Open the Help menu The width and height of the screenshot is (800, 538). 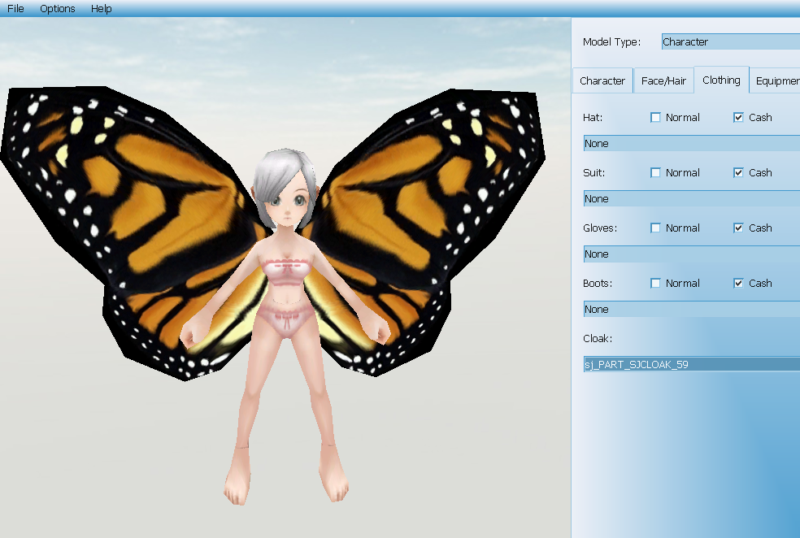point(102,9)
